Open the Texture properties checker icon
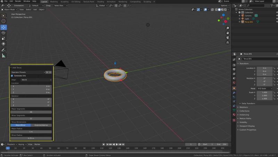 pos(234,120)
